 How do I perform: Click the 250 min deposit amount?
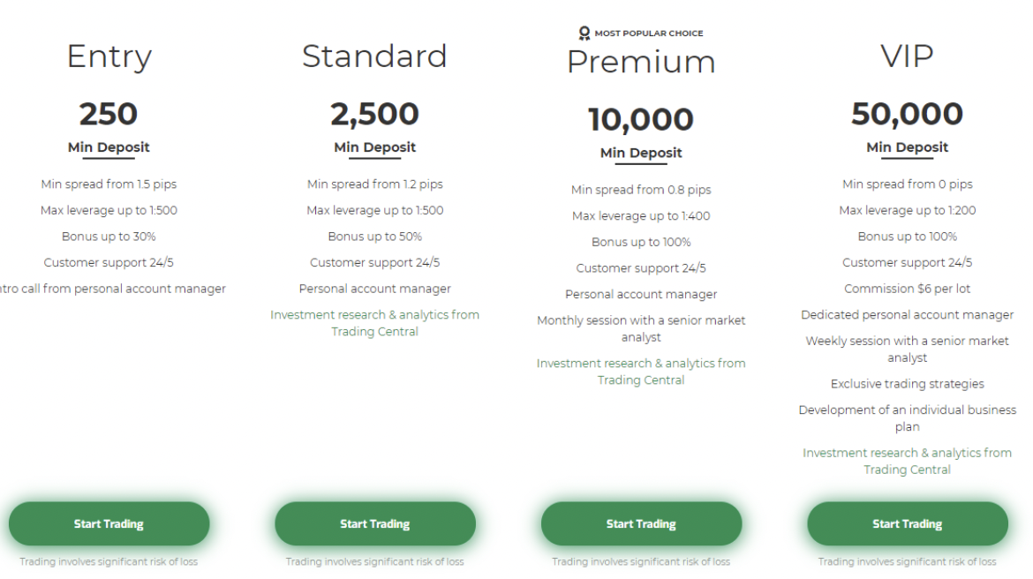(x=109, y=114)
